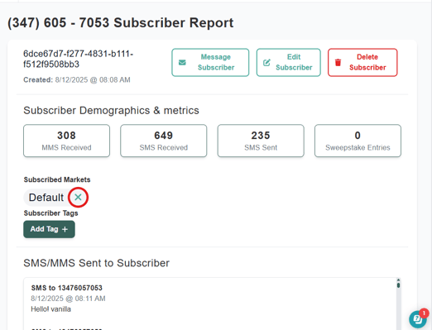Viewport: 432px width, 330px height.
Task: Remove the Default subscribed market
Action: click(x=78, y=197)
